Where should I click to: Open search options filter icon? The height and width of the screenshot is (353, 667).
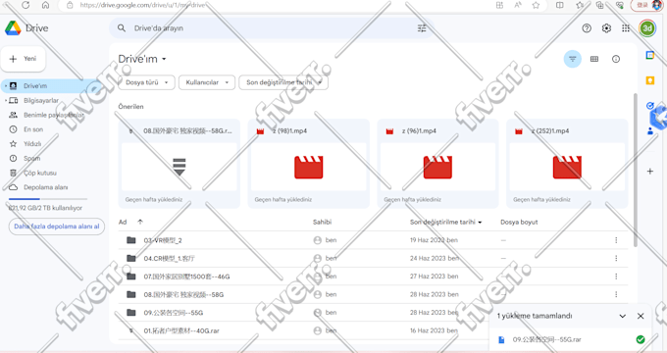[422, 28]
